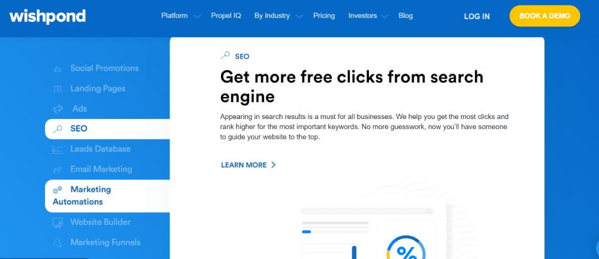Click the BOOK A DEMO button
The height and width of the screenshot is (259, 599).
coord(544,16)
